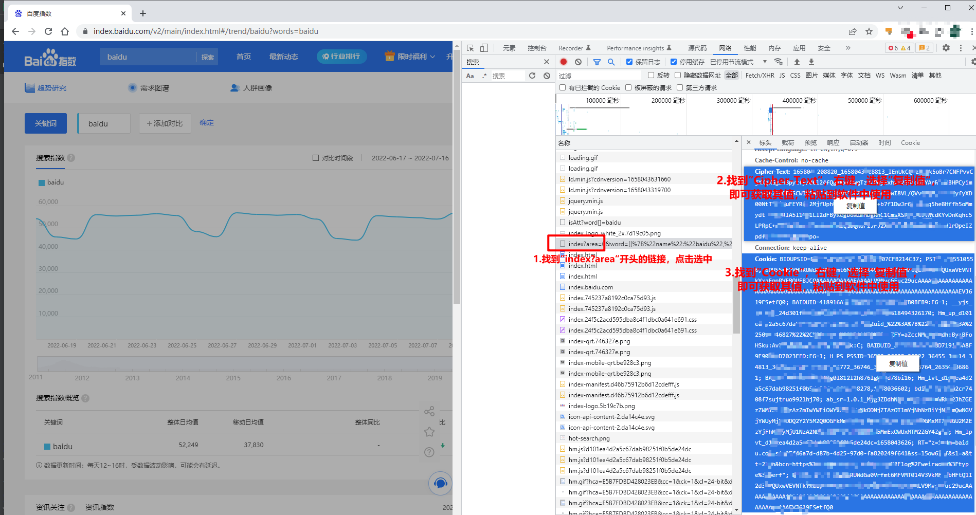This screenshot has height=515, width=976.
Task: Click the 确定 link
Action: 207,123
